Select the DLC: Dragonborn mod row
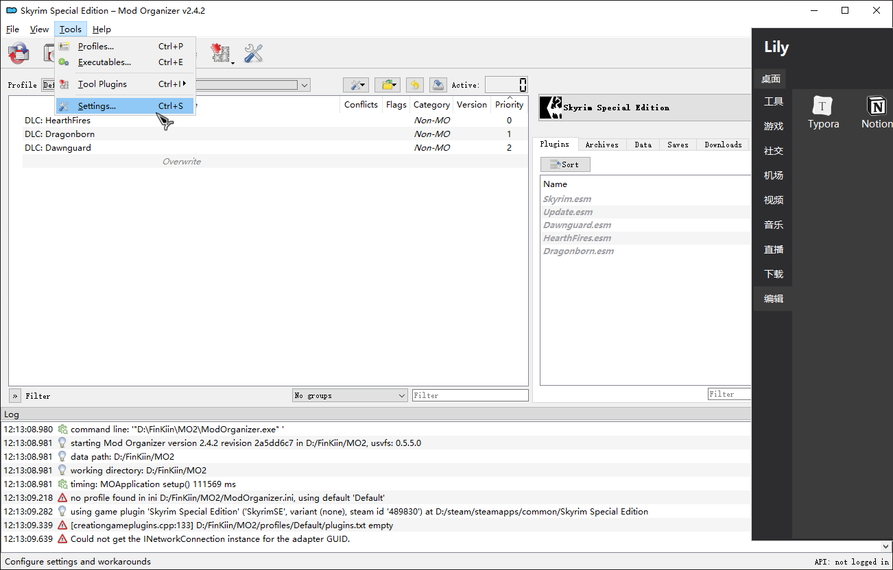 coord(268,134)
